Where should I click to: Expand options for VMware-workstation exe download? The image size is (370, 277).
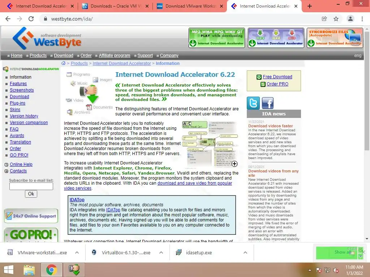pyautogui.click(x=77, y=252)
